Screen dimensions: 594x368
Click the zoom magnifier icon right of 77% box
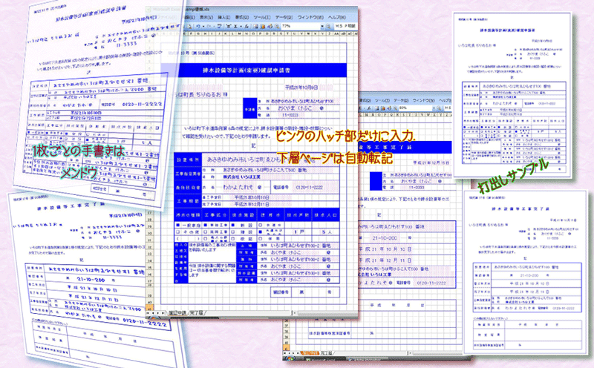click(328, 26)
